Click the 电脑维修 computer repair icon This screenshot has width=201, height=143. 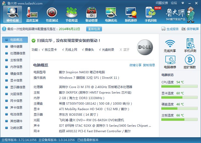(x=170, y=62)
